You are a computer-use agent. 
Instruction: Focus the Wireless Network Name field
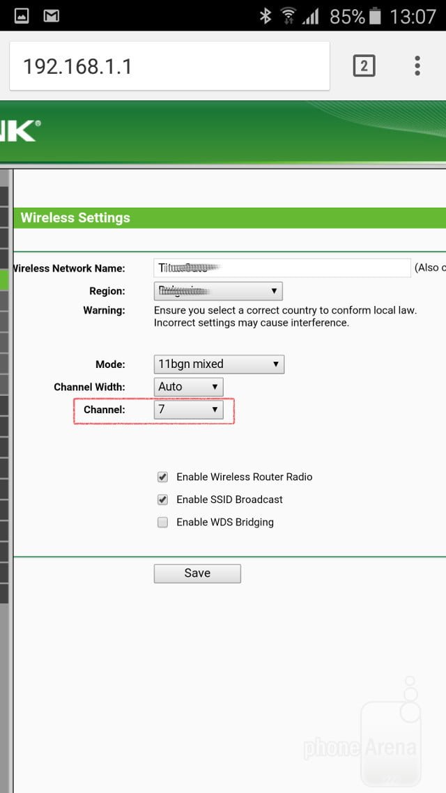point(282,268)
